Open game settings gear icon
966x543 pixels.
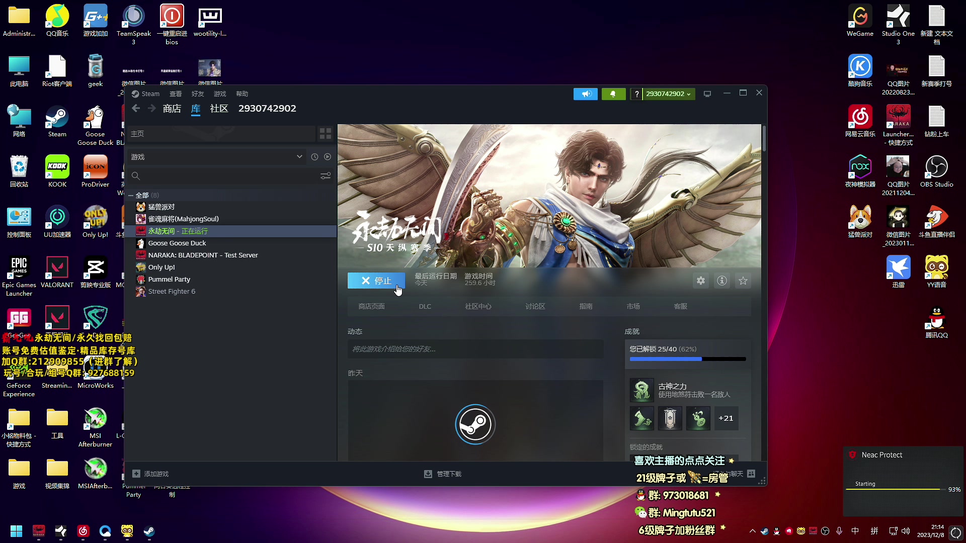coord(701,281)
